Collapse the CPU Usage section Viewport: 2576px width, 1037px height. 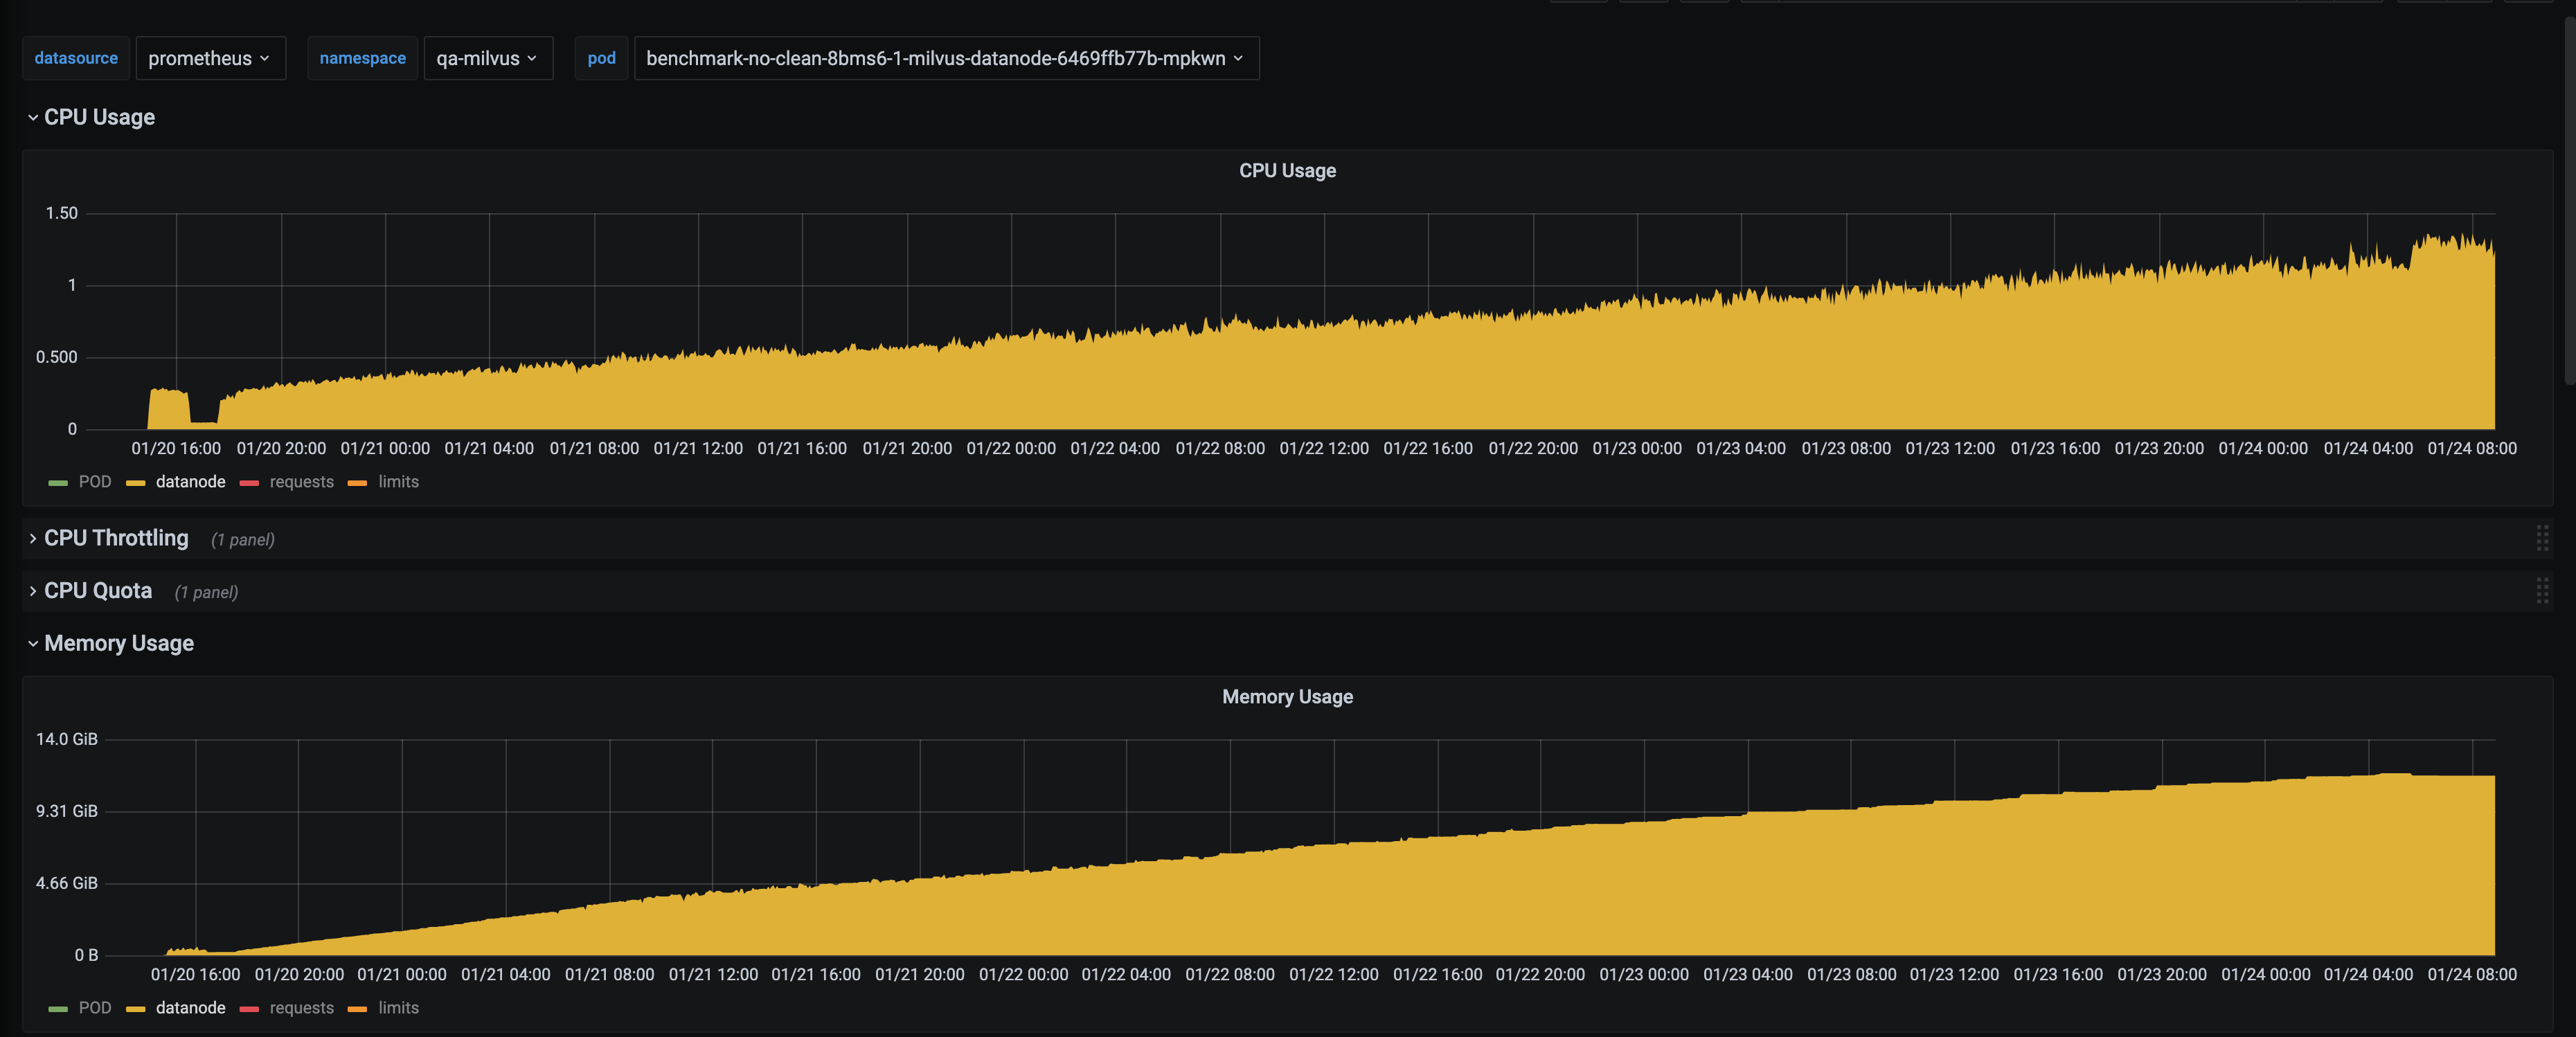(x=99, y=117)
